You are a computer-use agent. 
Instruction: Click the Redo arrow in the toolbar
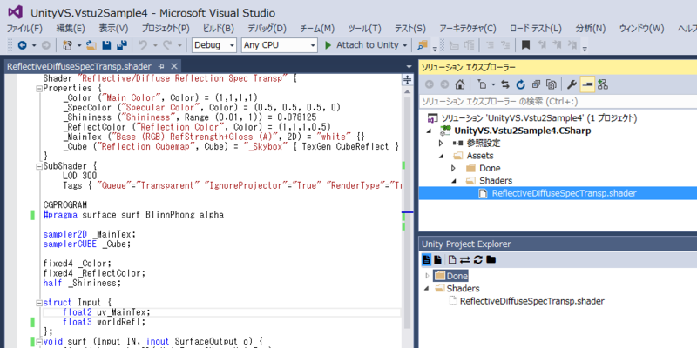coord(167,45)
